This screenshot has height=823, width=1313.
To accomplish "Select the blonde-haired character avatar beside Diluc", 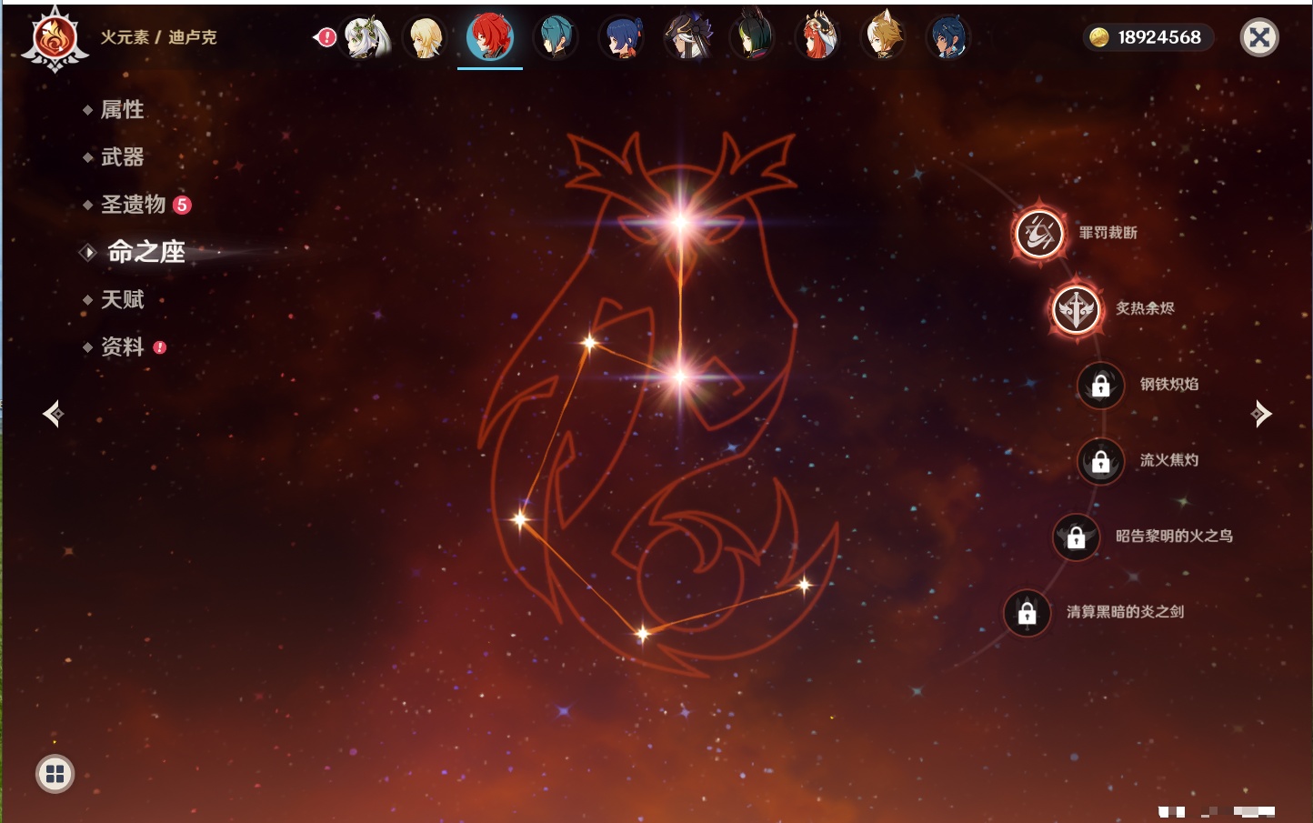I will 426,37.
